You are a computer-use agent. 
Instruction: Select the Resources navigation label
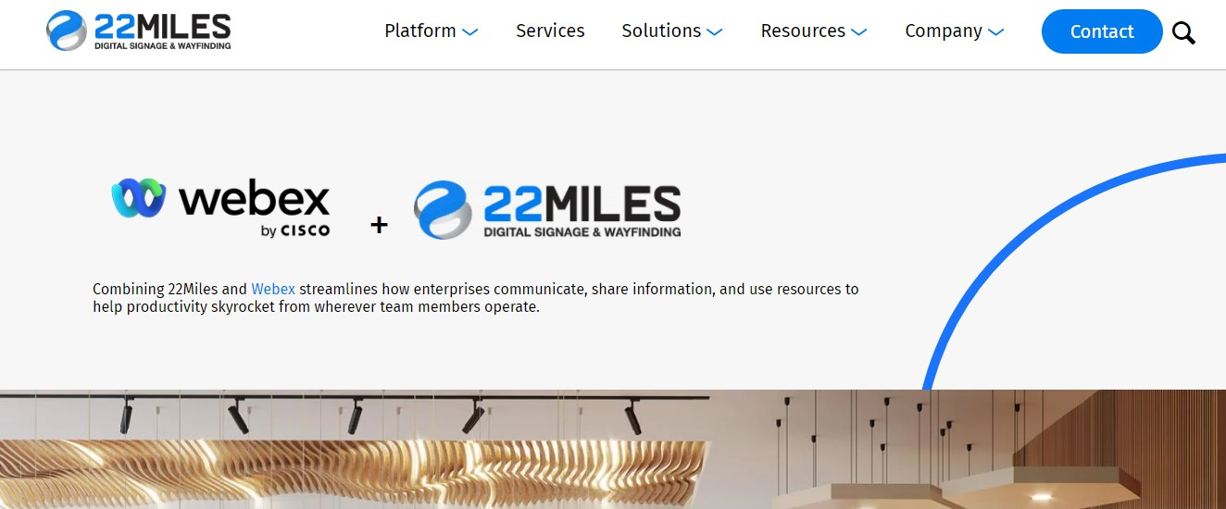pos(803,31)
